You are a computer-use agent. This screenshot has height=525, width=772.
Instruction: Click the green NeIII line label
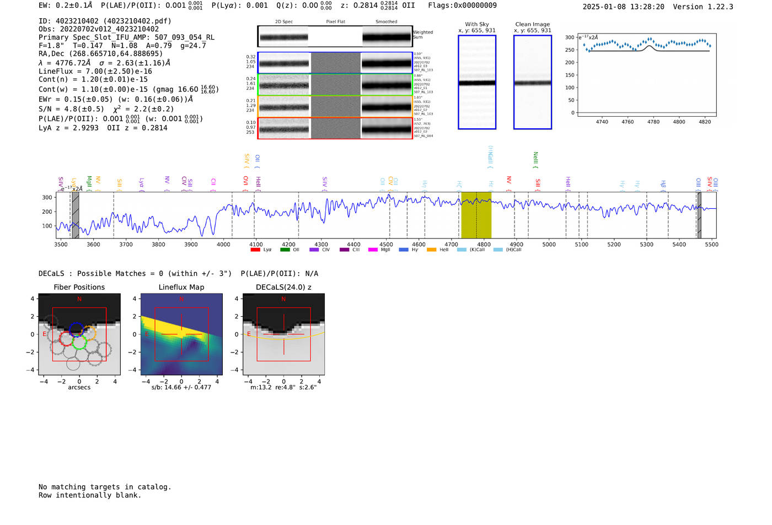click(535, 160)
